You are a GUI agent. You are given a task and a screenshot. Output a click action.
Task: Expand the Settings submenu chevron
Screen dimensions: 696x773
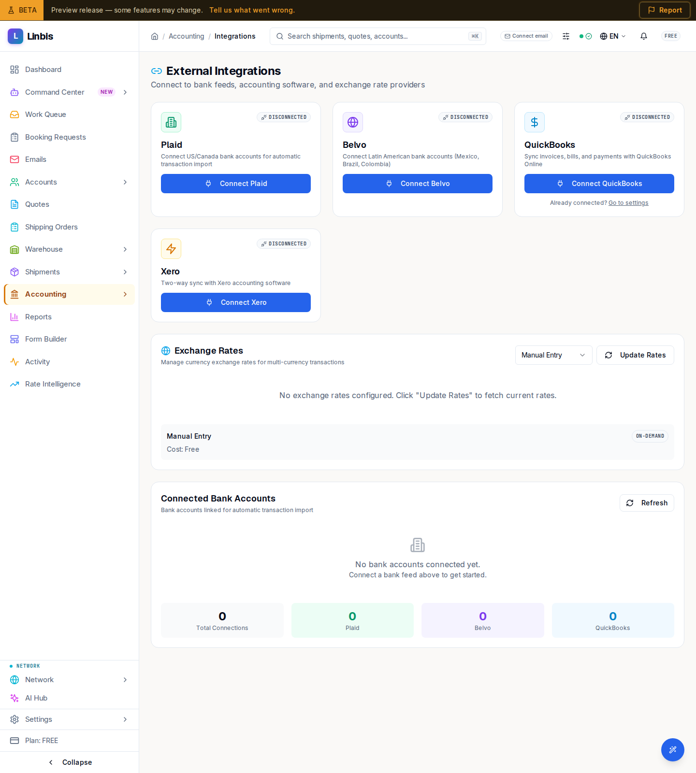(125, 719)
